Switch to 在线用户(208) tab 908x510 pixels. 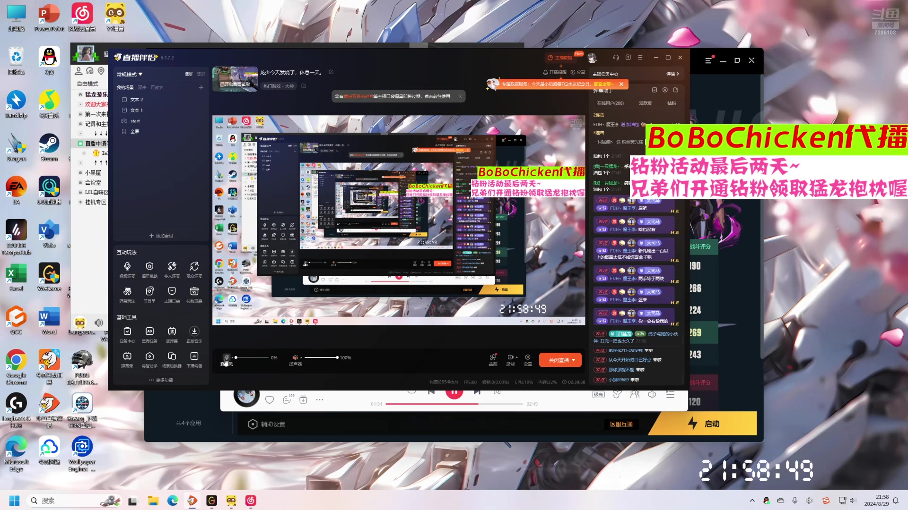coord(610,103)
